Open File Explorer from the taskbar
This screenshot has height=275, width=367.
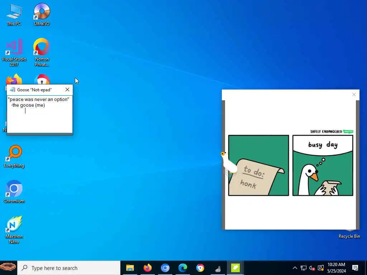[x=130, y=268]
